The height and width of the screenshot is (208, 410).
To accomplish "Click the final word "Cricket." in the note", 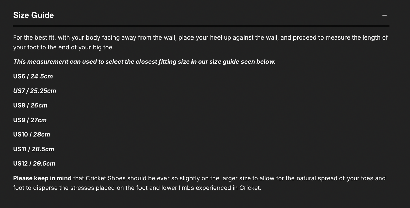I will (x=250, y=188).
